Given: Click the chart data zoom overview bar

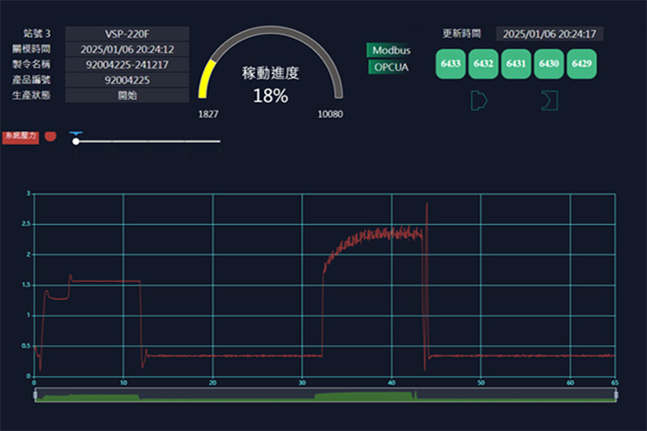Looking at the screenshot, I should click(x=324, y=395).
